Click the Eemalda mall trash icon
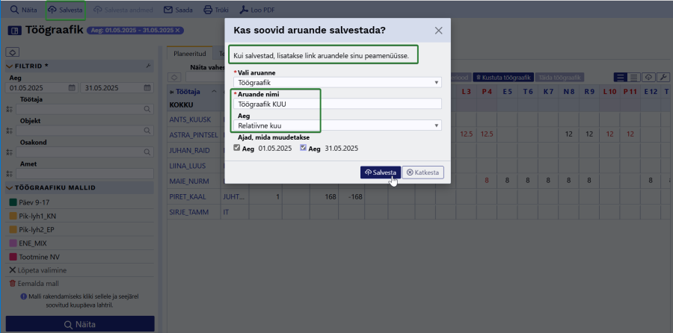The image size is (673, 333). (12, 283)
